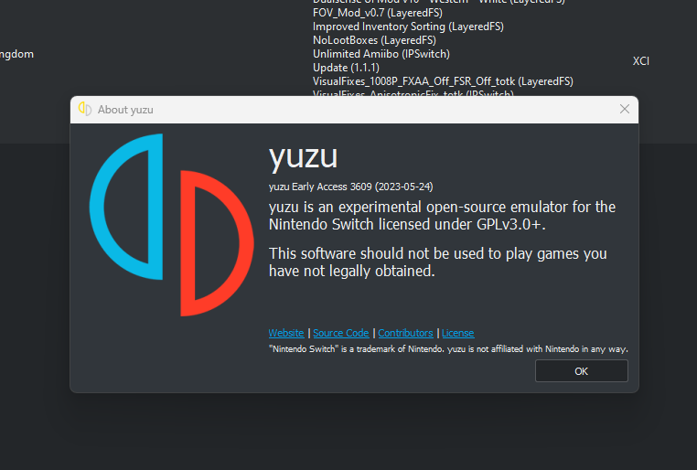Image resolution: width=697 pixels, height=470 pixels.
Task: Click the yuzu icon in dialog title bar
Action: tap(85, 109)
